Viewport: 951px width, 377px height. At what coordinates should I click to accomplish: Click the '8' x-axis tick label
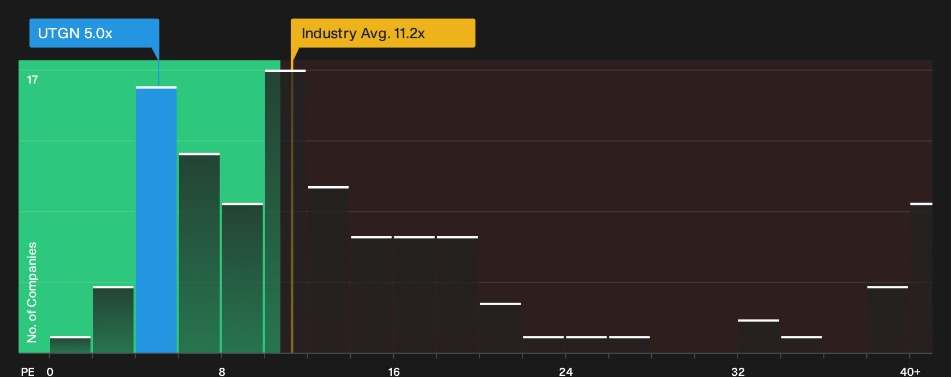222,371
